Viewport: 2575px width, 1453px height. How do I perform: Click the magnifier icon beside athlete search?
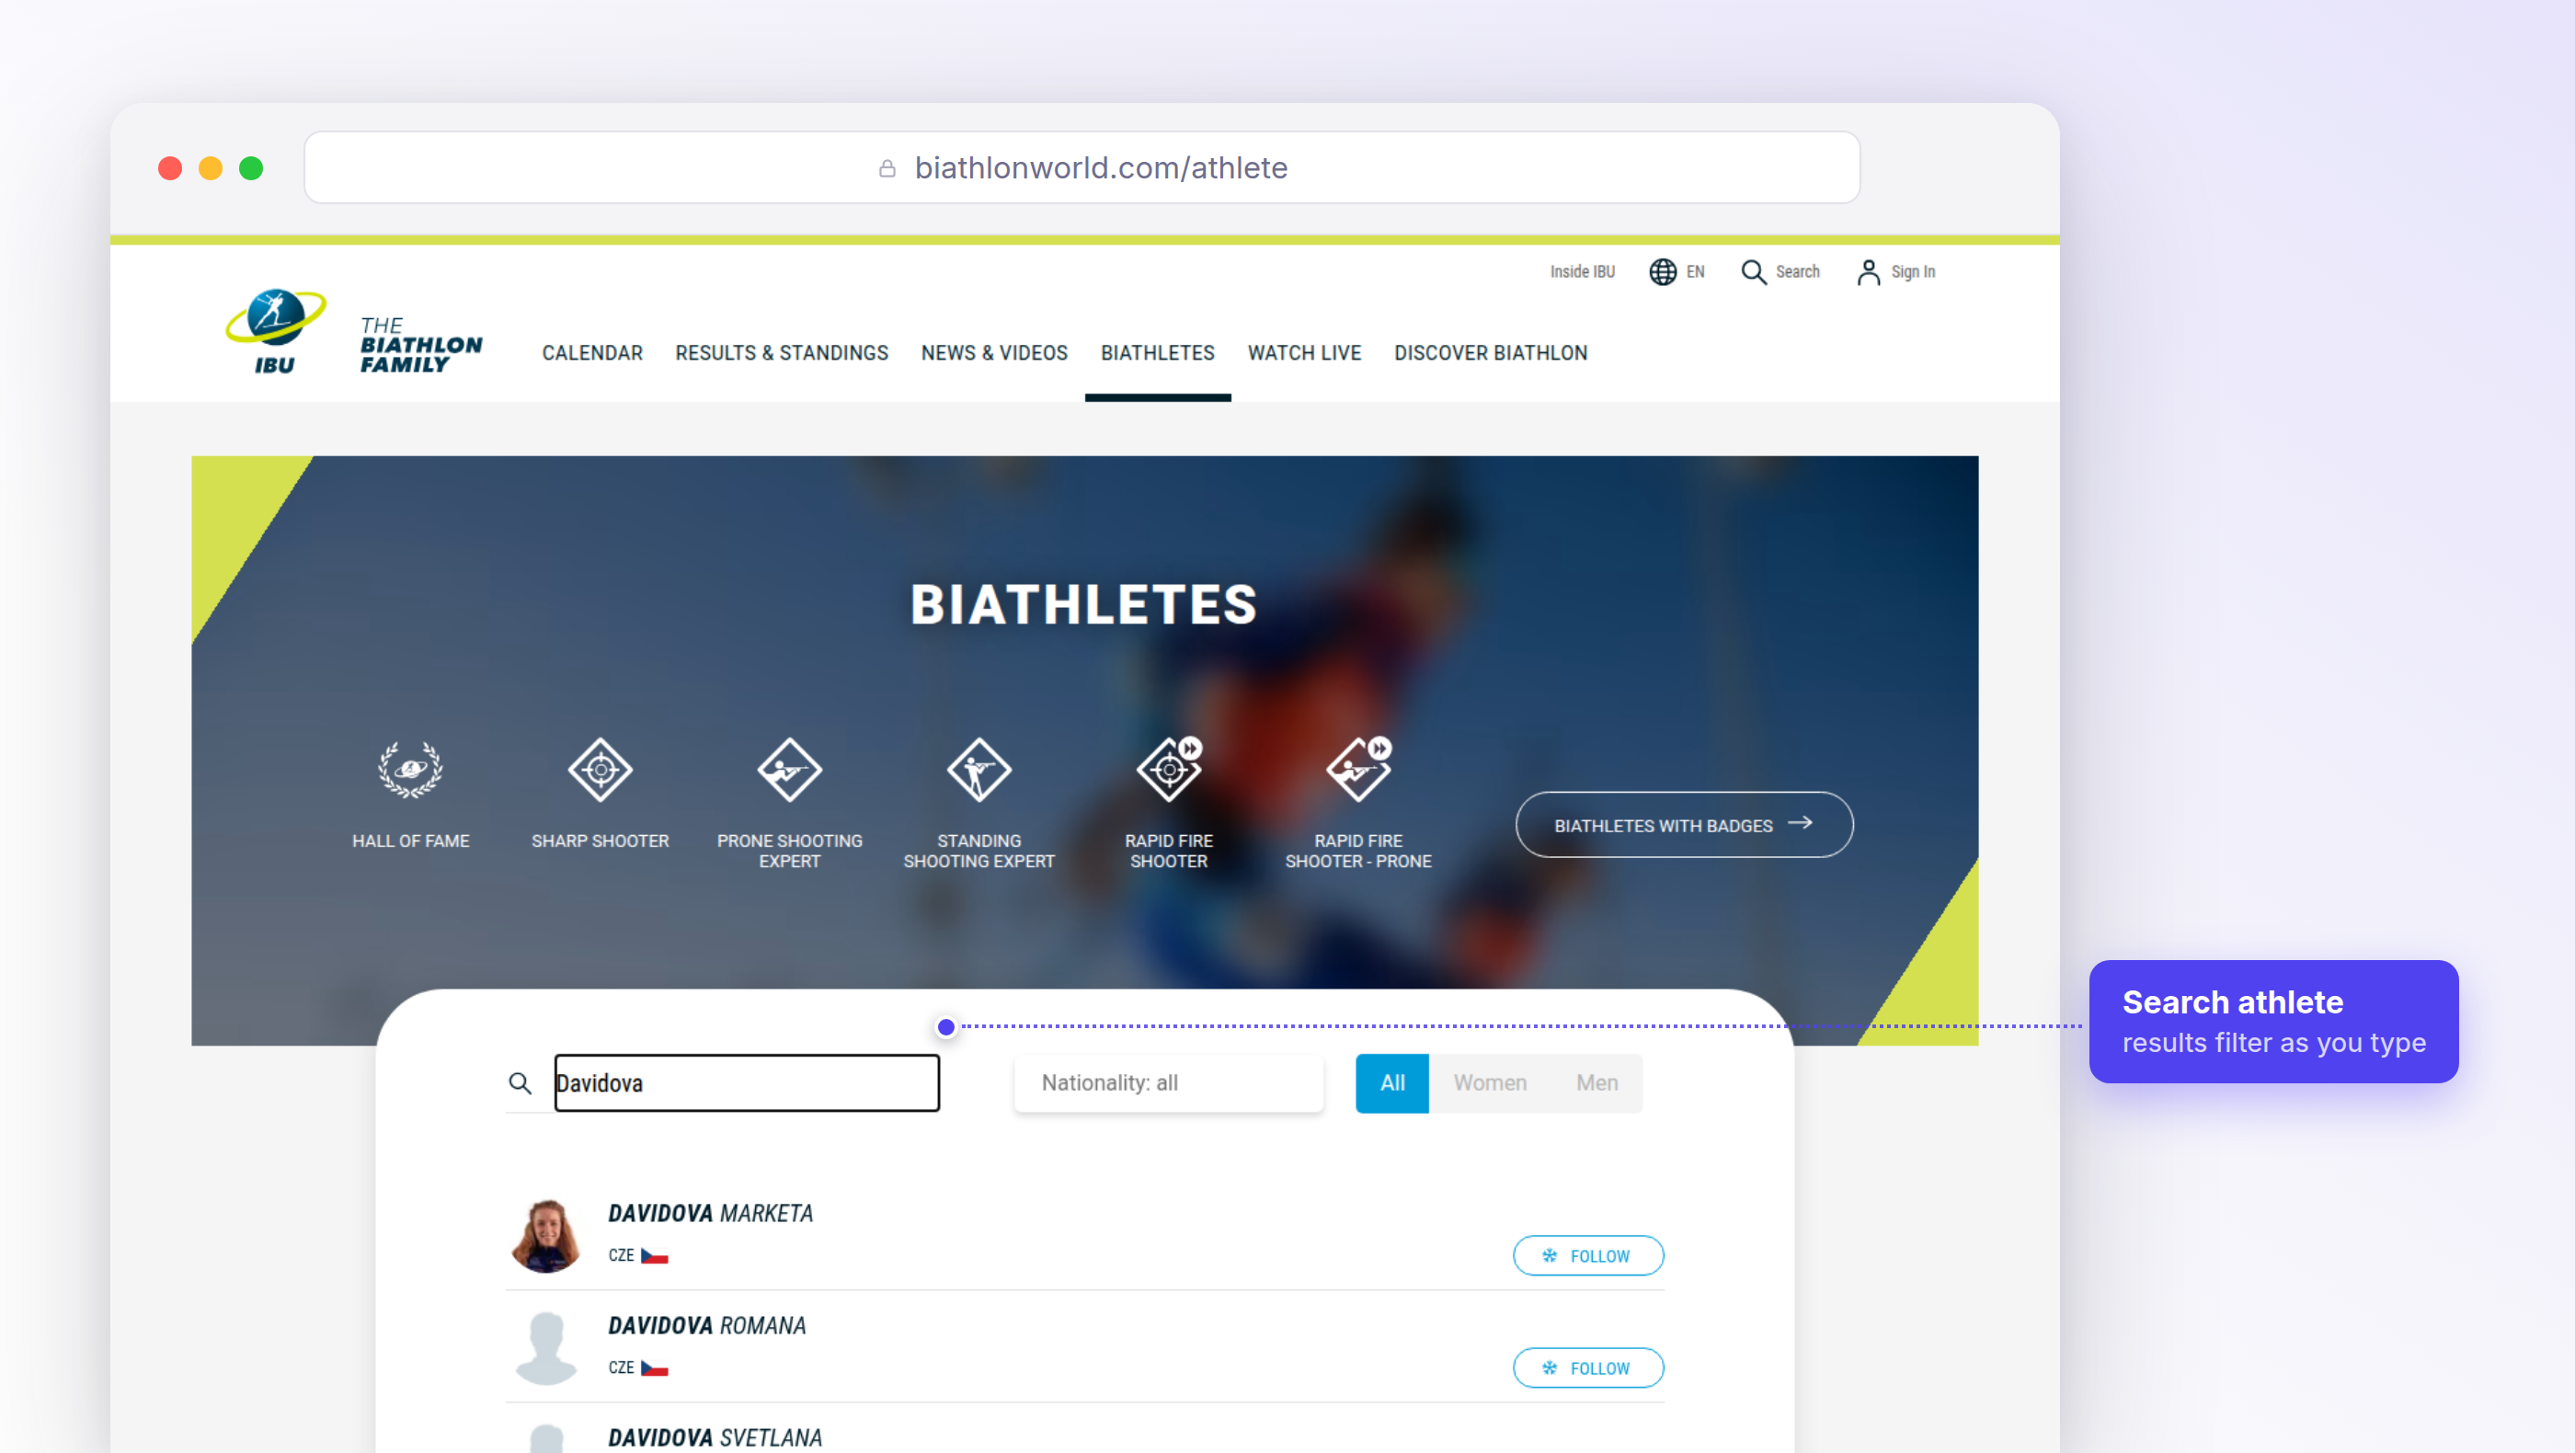tap(520, 1082)
